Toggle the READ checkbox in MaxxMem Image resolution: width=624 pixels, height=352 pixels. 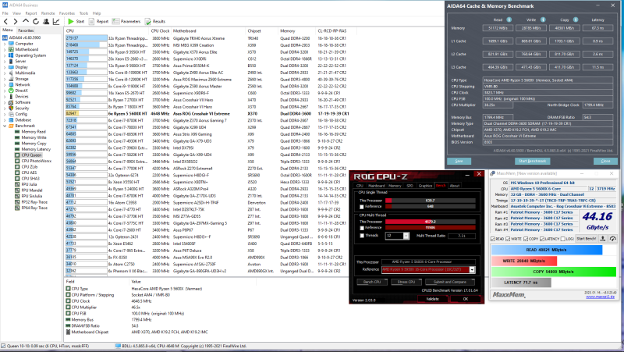(493, 239)
